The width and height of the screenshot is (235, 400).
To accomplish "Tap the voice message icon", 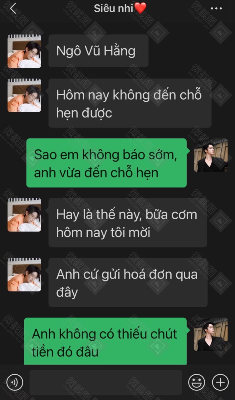I will click(15, 382).
